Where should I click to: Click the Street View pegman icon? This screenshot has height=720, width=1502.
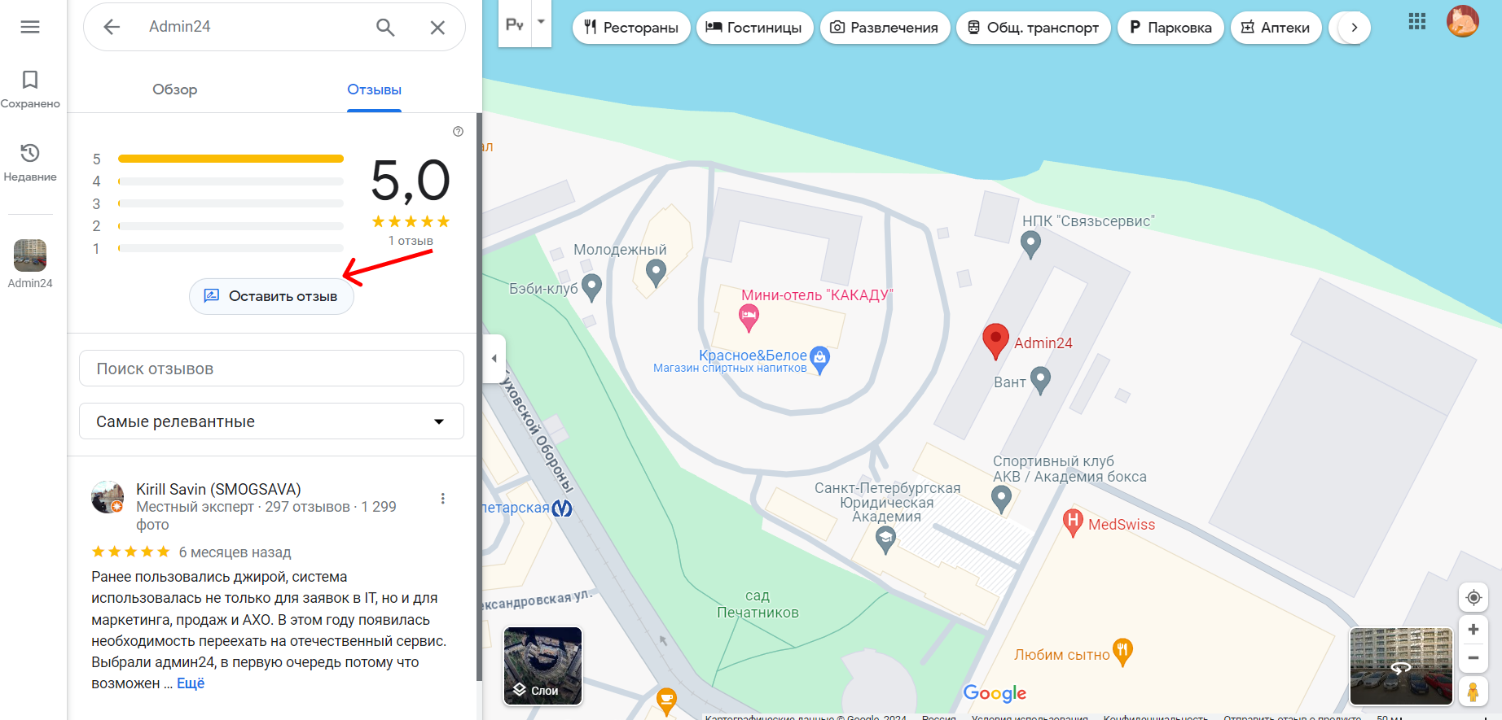1473,692
